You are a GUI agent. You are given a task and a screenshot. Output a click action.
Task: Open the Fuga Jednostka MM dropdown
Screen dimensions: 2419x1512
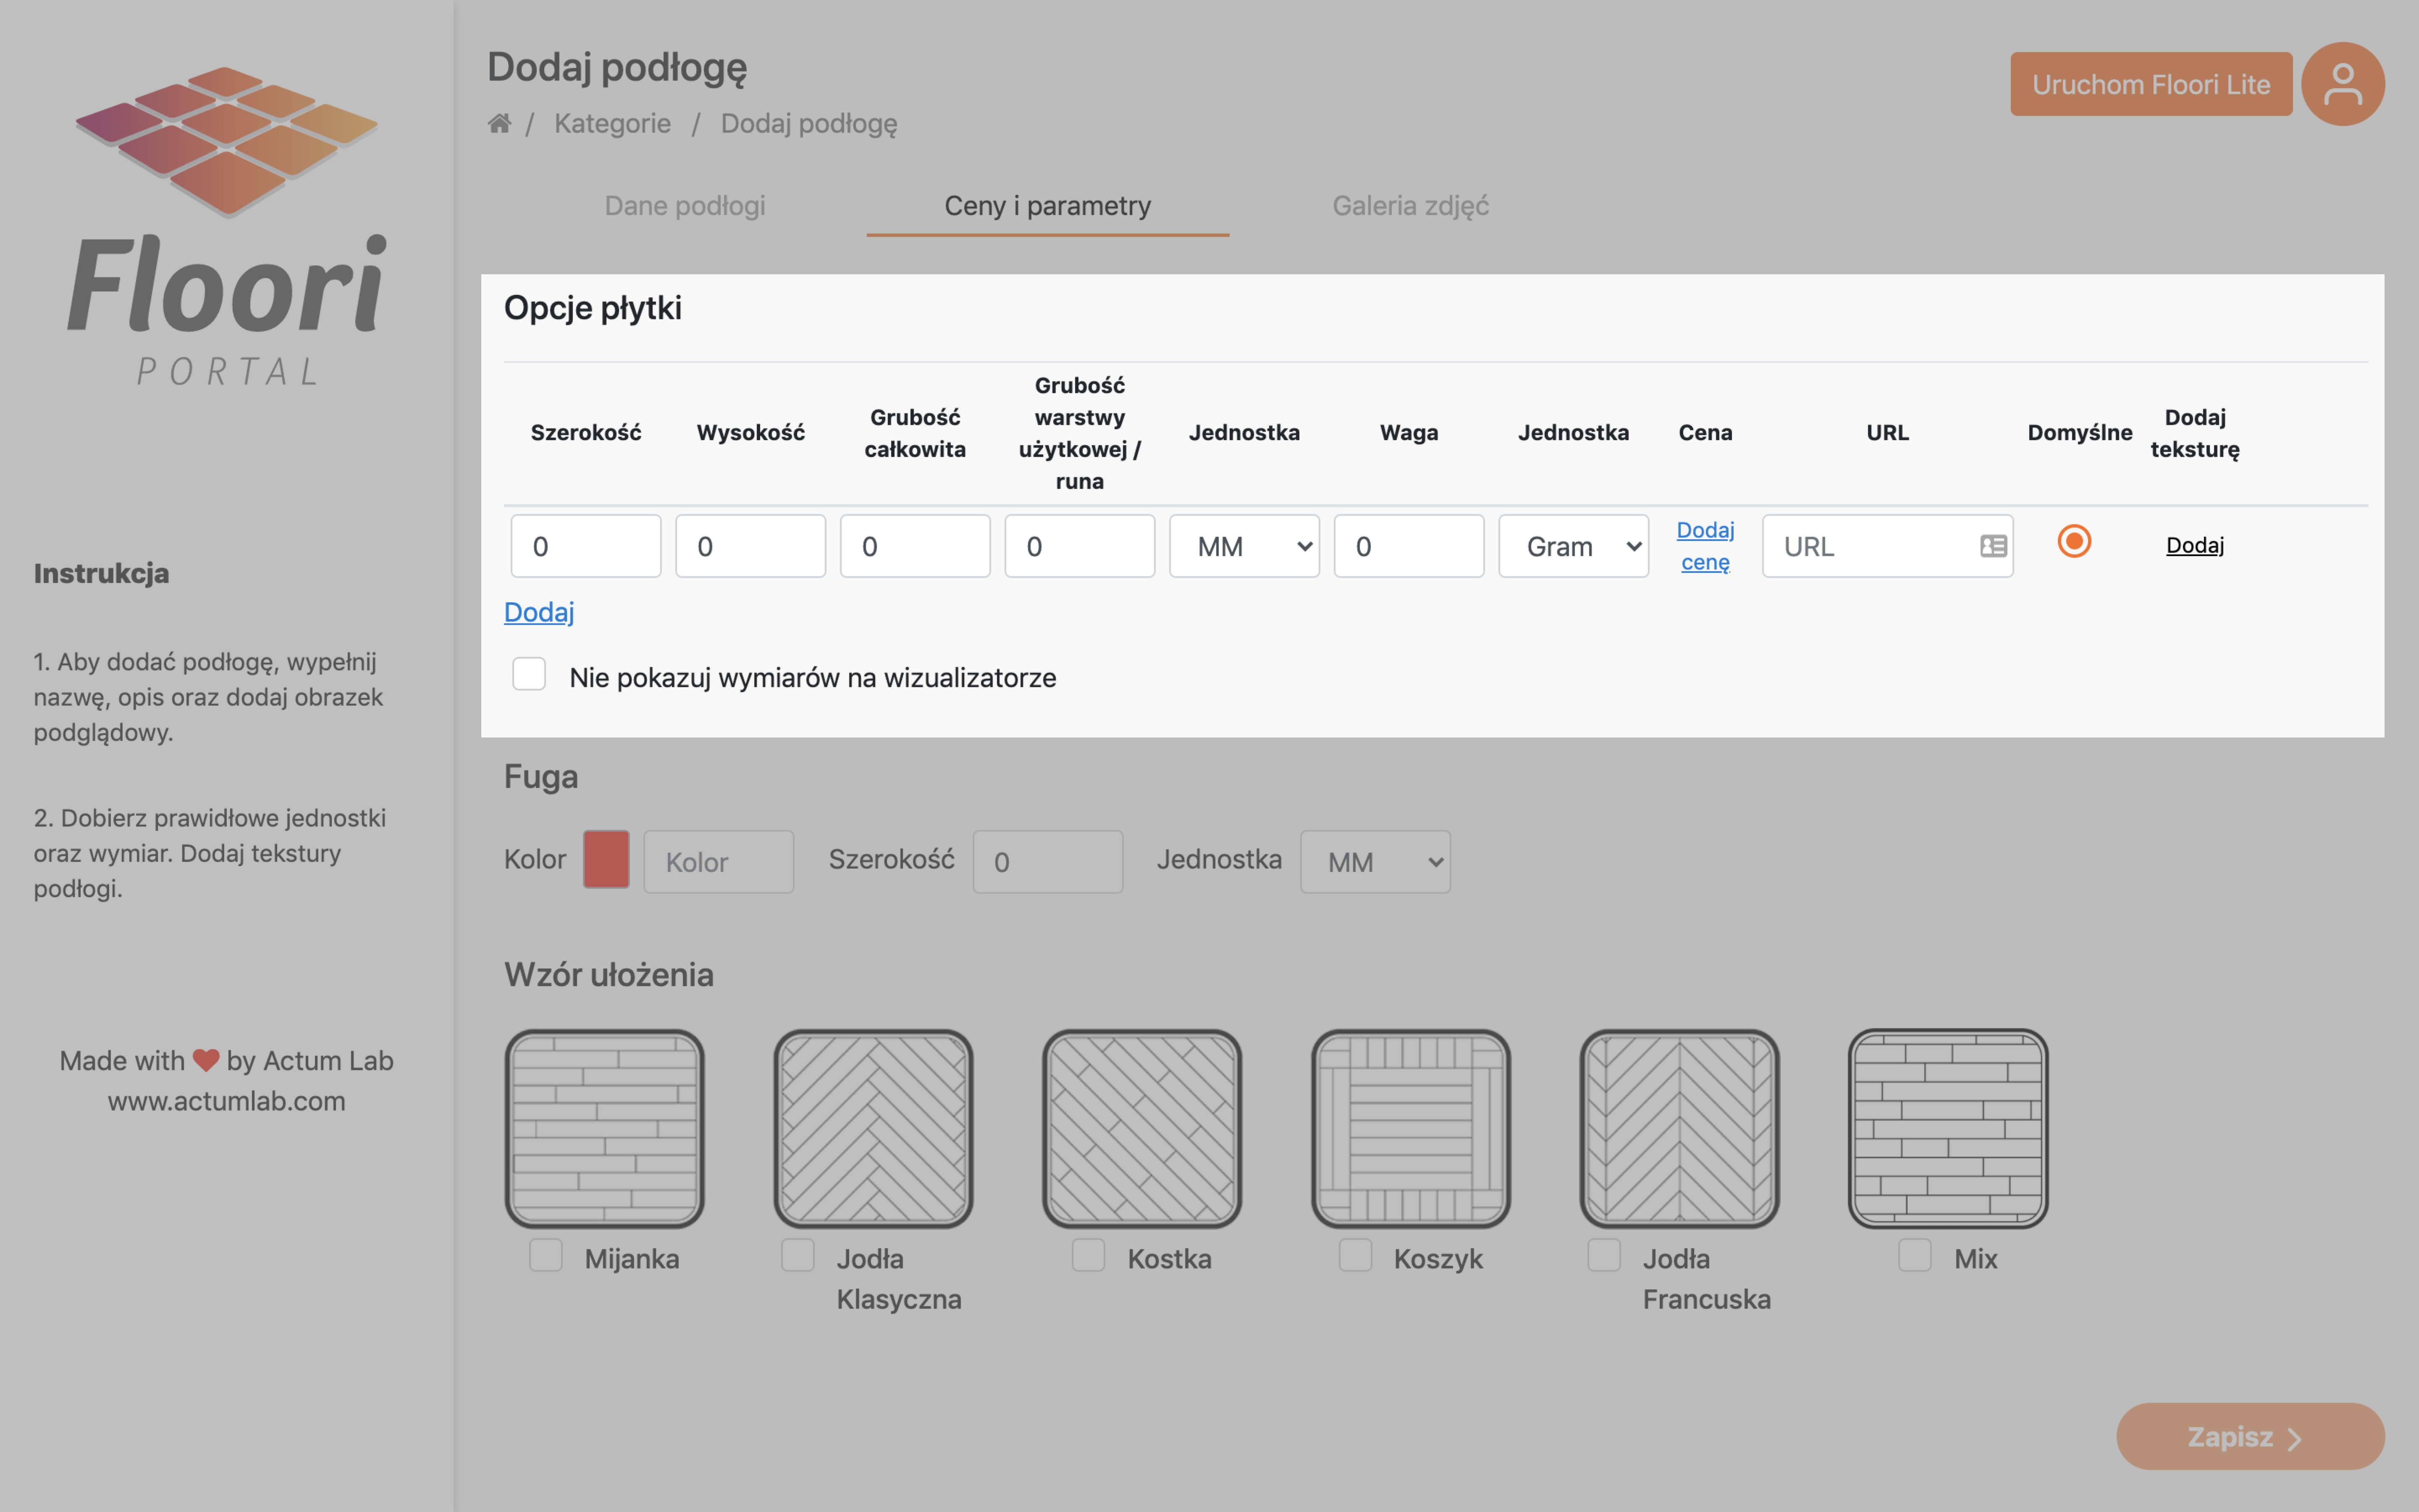(x=1375, y=861)
